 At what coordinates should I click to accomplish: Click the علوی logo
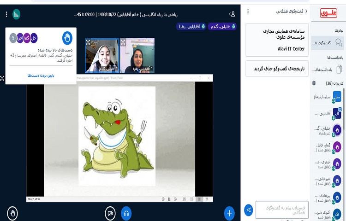click(x=328, y=13)
